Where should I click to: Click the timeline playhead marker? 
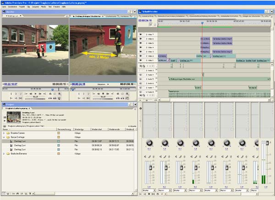pyautogui.click(x=202, y=22)
